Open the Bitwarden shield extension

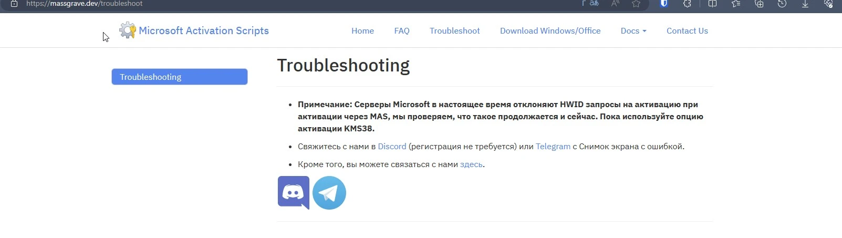[x=664, y=4]
